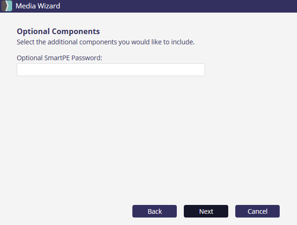
Task: Click the right end of the password field
Action: pos(199,70)
